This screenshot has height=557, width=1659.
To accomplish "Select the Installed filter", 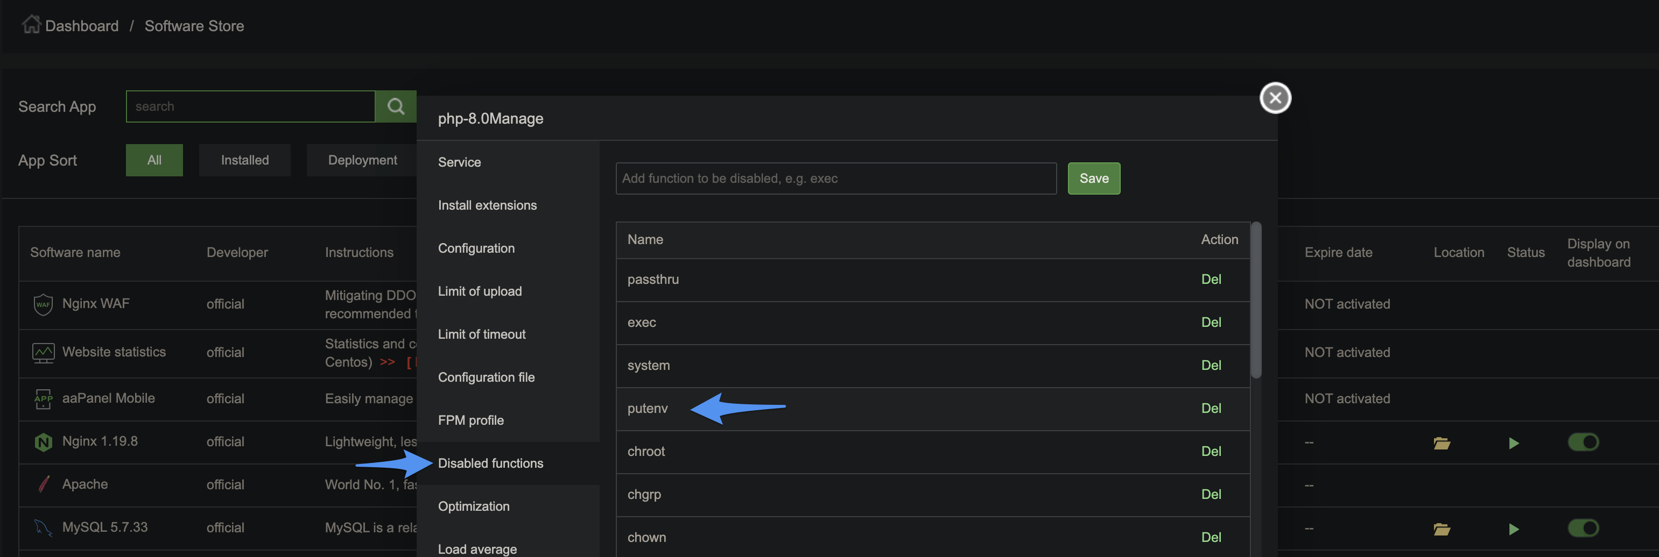I will 245,160.
